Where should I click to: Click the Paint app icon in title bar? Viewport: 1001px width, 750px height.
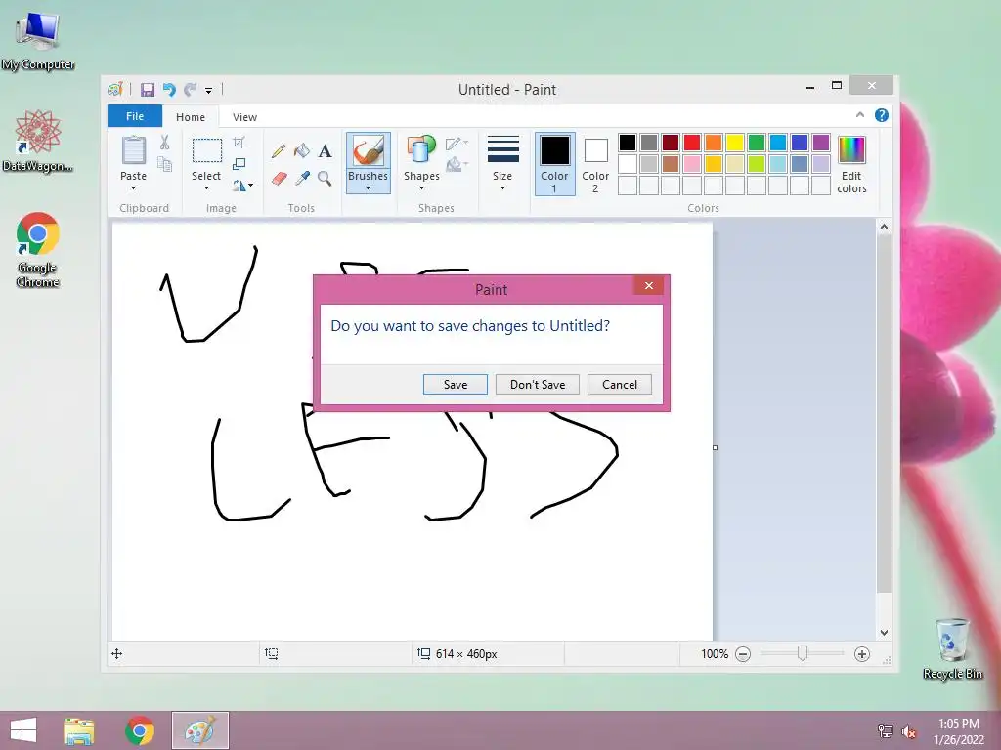click(x=115, y=89)
